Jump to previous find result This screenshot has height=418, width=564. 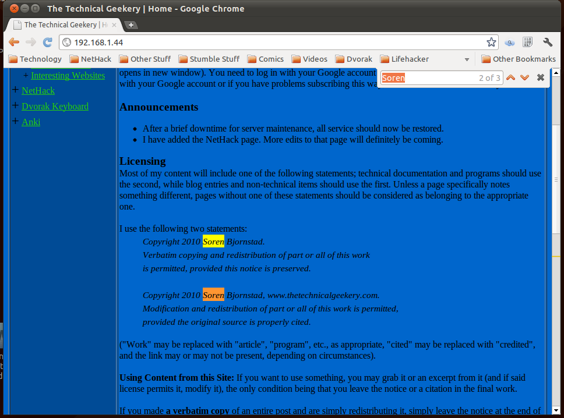[511, 77]
